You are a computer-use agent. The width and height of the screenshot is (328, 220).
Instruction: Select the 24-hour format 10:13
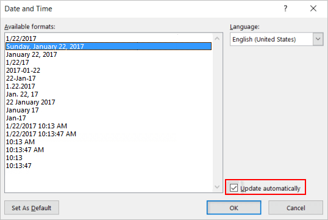click(x=109, y=158)
